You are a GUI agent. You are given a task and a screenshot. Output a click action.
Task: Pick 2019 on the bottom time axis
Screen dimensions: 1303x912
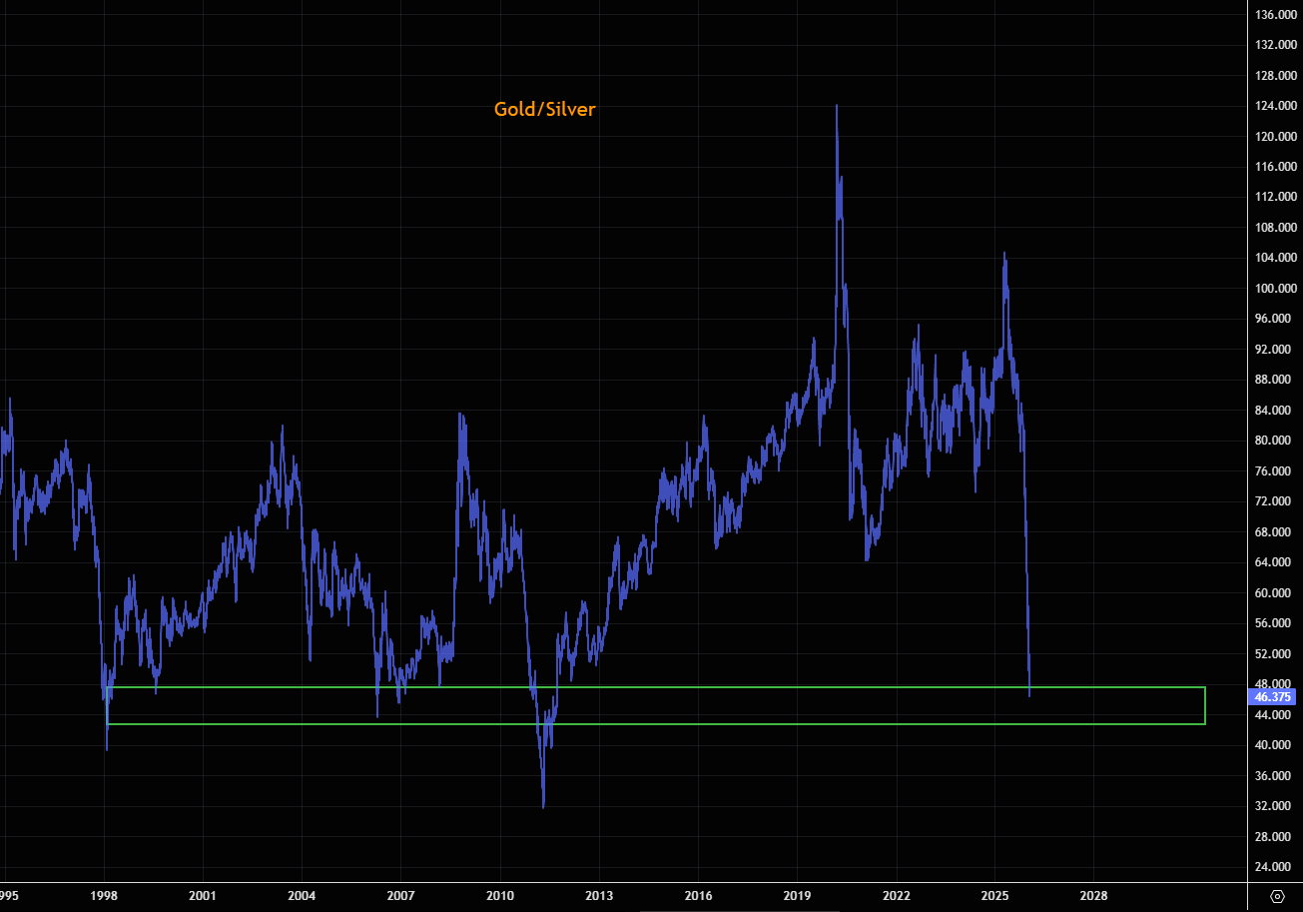[x=797, y=895]
